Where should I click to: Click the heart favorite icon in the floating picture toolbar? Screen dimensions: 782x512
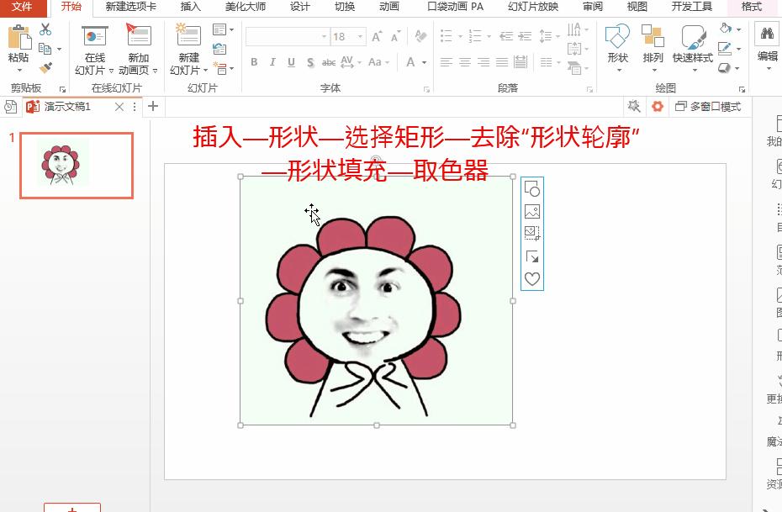(531, 278)
